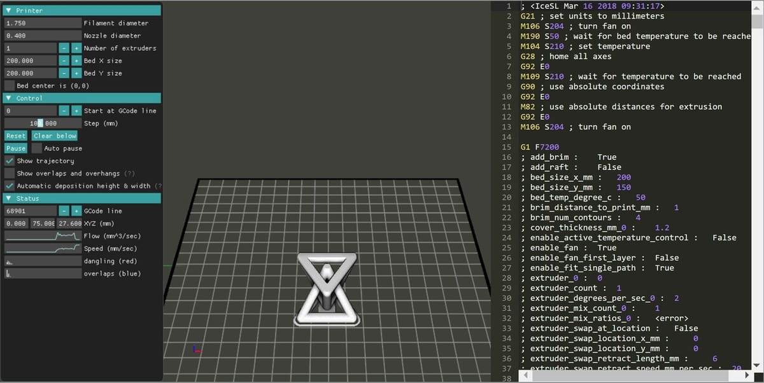Uncheck Show trajectory option

(x=10, y=161)
